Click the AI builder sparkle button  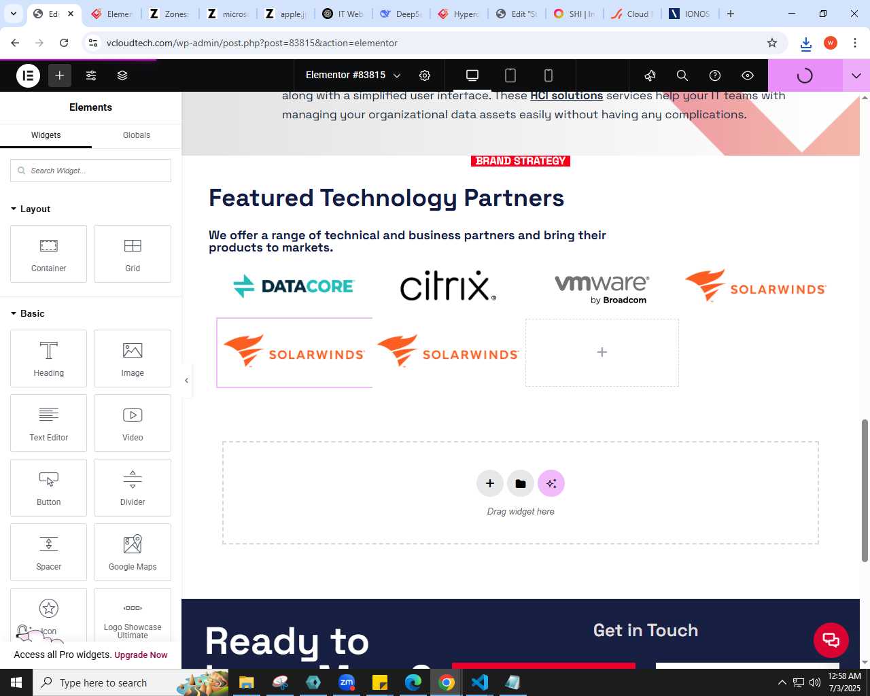point(551,483)
